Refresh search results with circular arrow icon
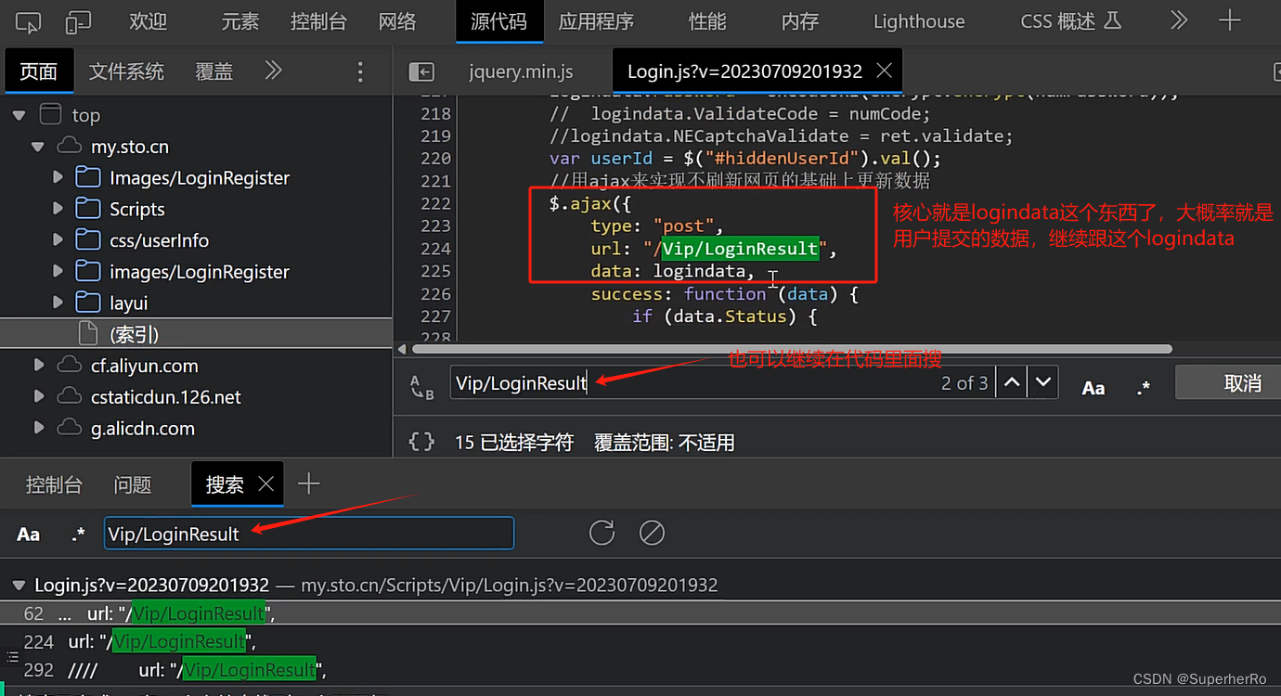The width and height of the screenshot is (1281, 696). click(601, 533)
